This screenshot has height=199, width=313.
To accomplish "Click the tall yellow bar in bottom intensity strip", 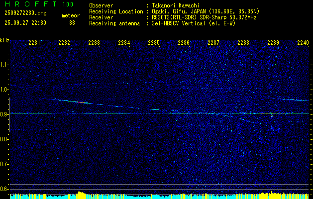I will point(272,194).
